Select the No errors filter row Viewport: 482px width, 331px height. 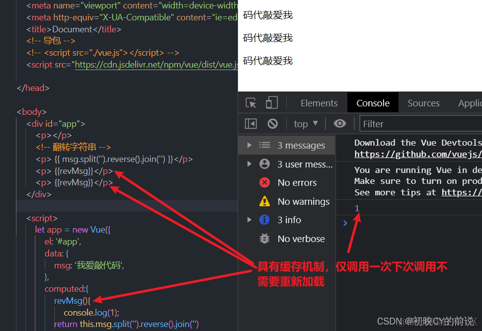(x=287, y=182)
